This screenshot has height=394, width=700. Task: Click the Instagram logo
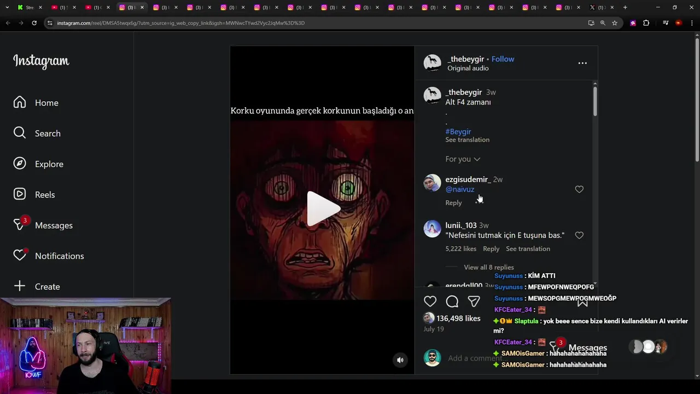pyautogui.click(x=41, y=61)
